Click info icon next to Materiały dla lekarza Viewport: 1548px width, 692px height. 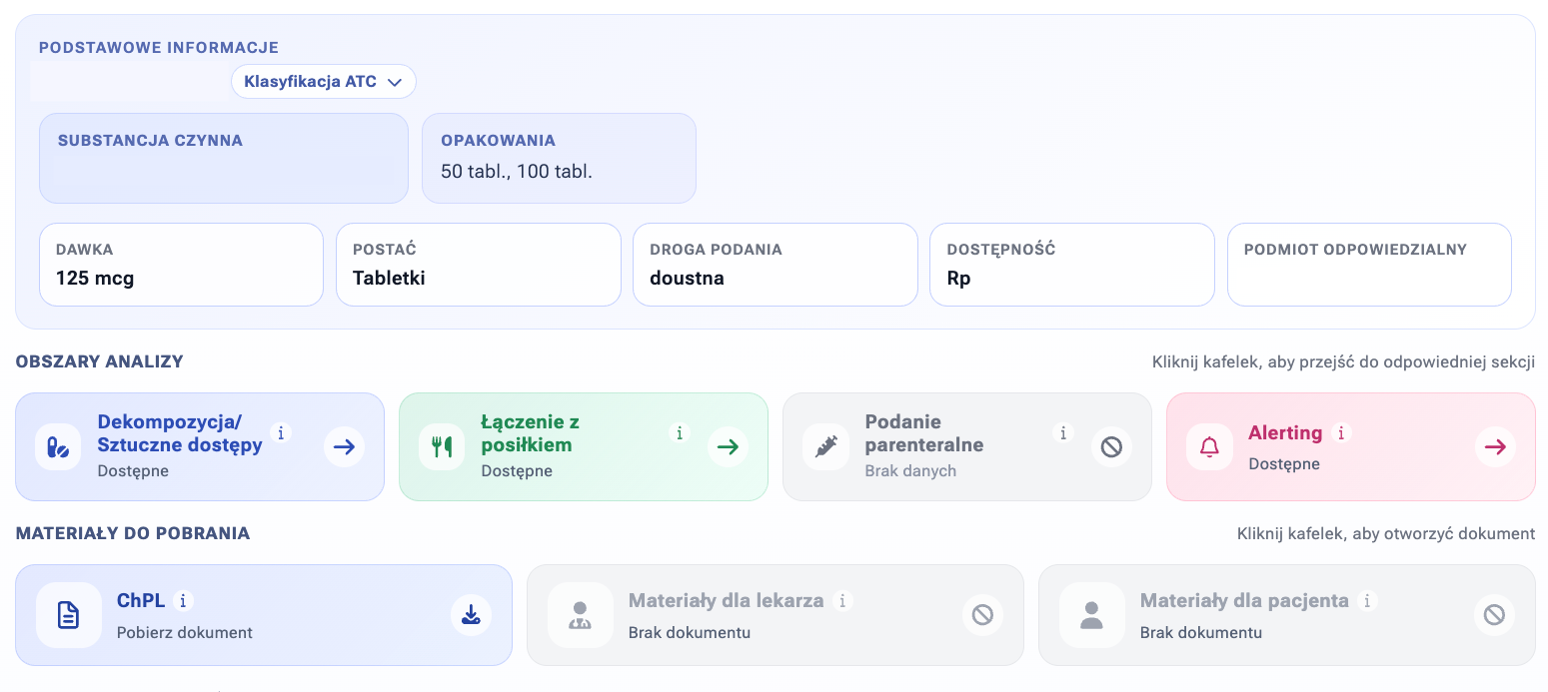pos(842,600)
